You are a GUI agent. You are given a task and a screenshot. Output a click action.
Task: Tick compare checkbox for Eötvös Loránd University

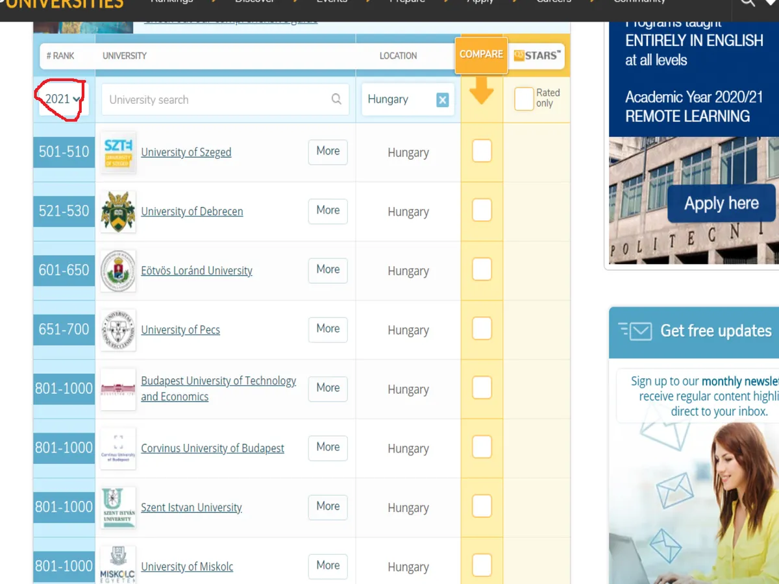click(x=482, y=270)
